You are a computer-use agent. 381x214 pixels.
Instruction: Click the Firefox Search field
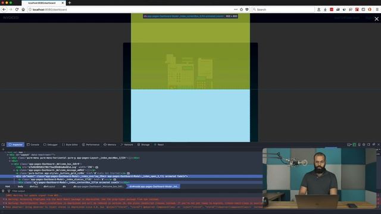point(283,10)
